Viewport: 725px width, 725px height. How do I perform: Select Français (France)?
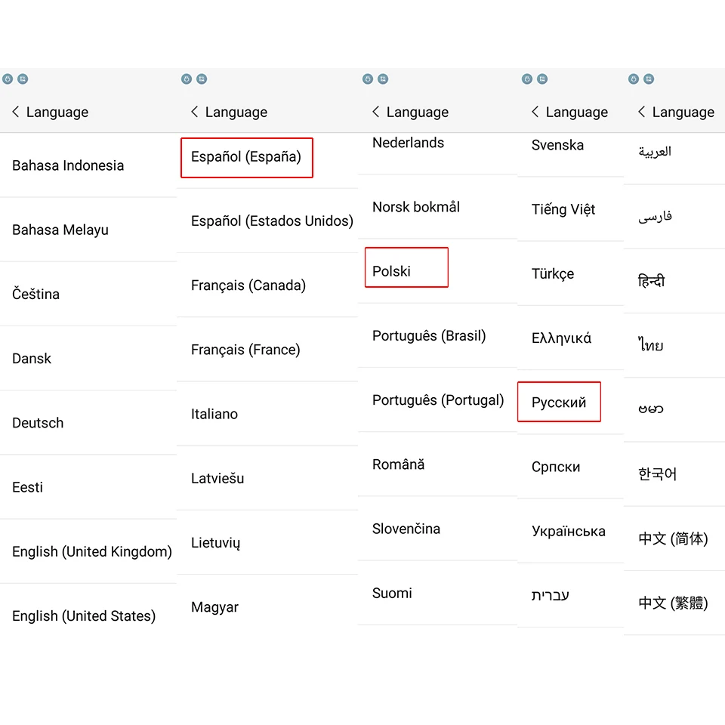tap(267, 350)
